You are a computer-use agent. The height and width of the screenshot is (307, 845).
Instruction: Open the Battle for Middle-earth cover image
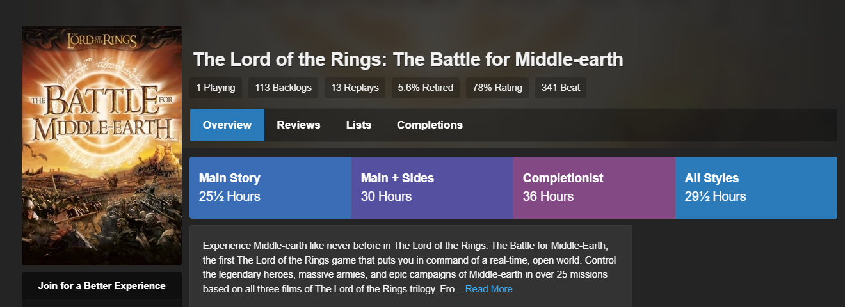[102, 146]
